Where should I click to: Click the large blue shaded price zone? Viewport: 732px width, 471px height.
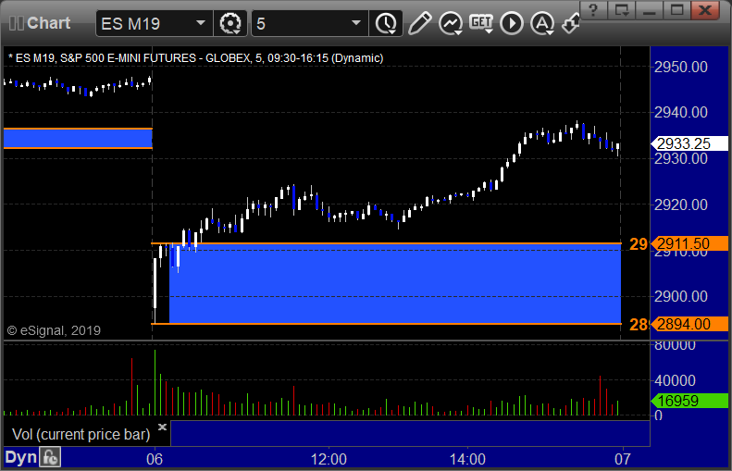click(x=395, y=283)
